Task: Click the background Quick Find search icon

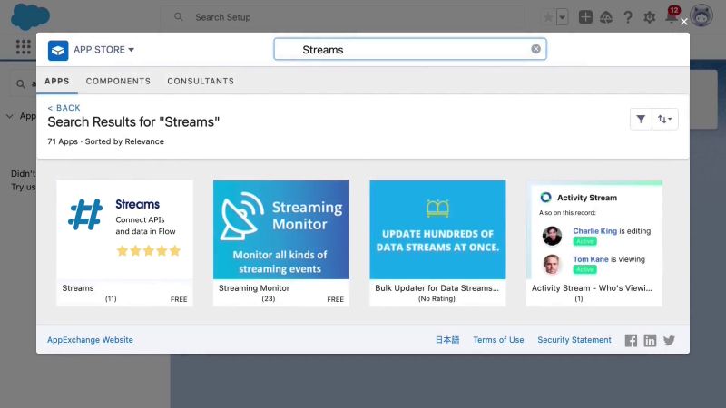Action: tap(20, 83)
